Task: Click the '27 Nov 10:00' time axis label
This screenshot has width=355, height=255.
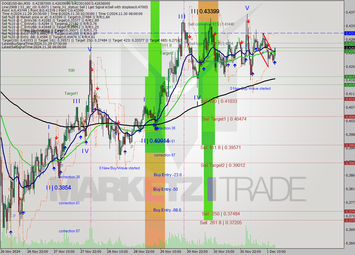Action: tap(64, 252)
